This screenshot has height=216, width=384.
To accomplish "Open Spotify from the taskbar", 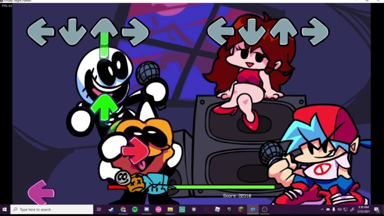I will point(134,209).
